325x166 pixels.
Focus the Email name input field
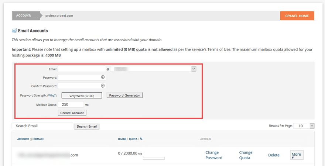[82, 69]
